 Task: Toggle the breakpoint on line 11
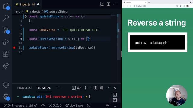[14, 48]
